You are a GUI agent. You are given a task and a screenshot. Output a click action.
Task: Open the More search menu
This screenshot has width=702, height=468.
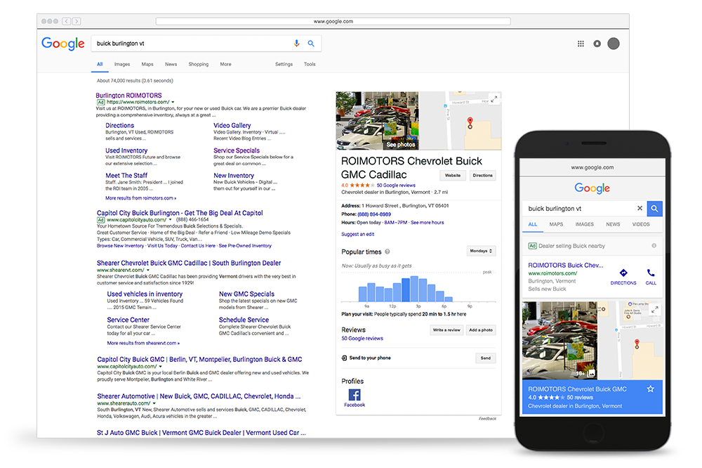(x=225, y=64)
